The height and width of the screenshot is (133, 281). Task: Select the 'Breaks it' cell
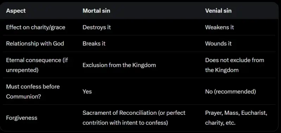pos(94,43)
